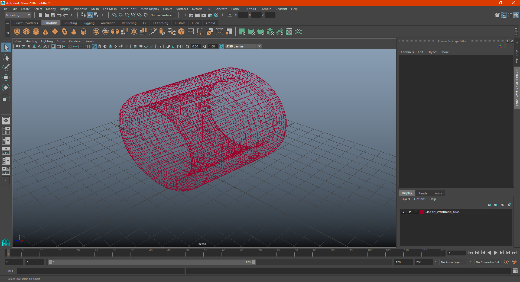
Task: Switch to the Sculpting shelf tab
Action: tap(70, 23)
